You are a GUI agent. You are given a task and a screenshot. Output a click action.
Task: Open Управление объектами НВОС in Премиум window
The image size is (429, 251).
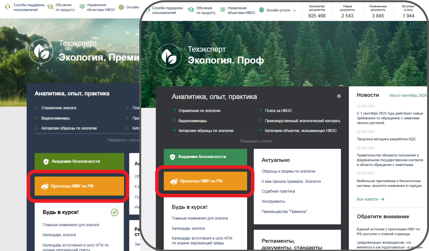(x=101, y=7)
